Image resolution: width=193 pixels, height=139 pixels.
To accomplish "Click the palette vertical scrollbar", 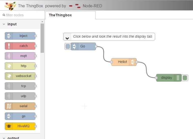I will [x=42, y=38].
